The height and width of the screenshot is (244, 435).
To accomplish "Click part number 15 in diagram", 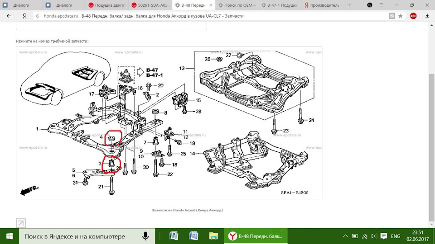I will pyautogui.click(x=198, y=100).
